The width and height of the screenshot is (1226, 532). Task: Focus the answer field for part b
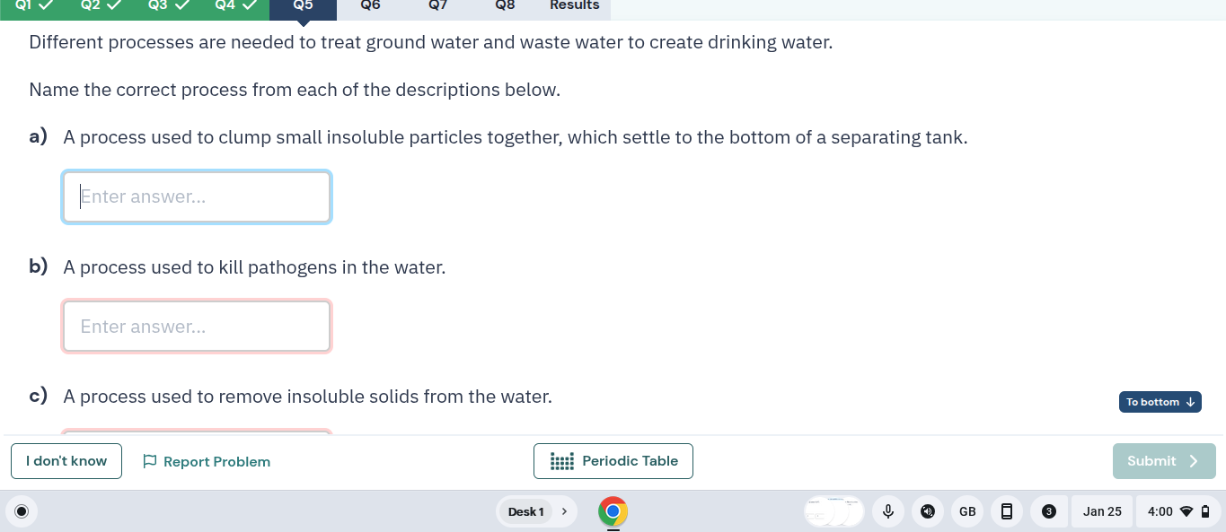[197, 327]
